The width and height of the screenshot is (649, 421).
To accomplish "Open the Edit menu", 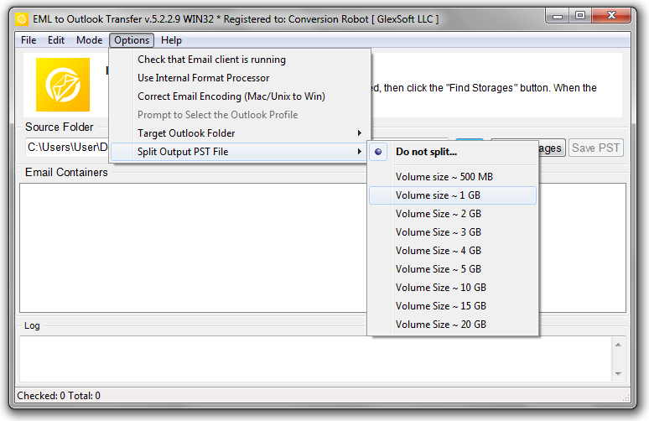I will click(x=56, y=40).
